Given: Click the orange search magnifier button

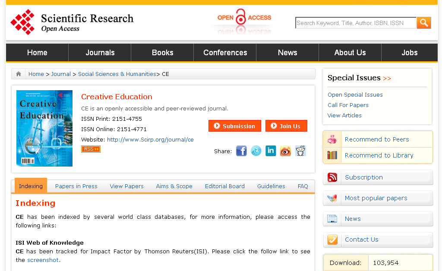Looking at the screenshot, I should point(424,23).
